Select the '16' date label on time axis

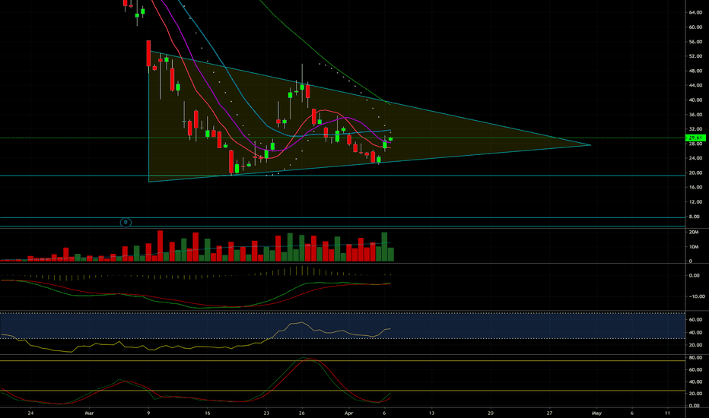pyautogui.click(x=208, y=413)
